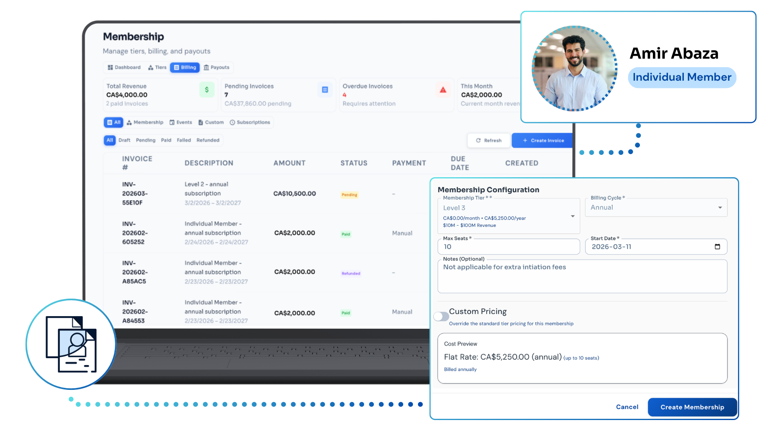Click into the Max Seats field
This screenshot has width=782, height=440.
(x=508, y=247)
